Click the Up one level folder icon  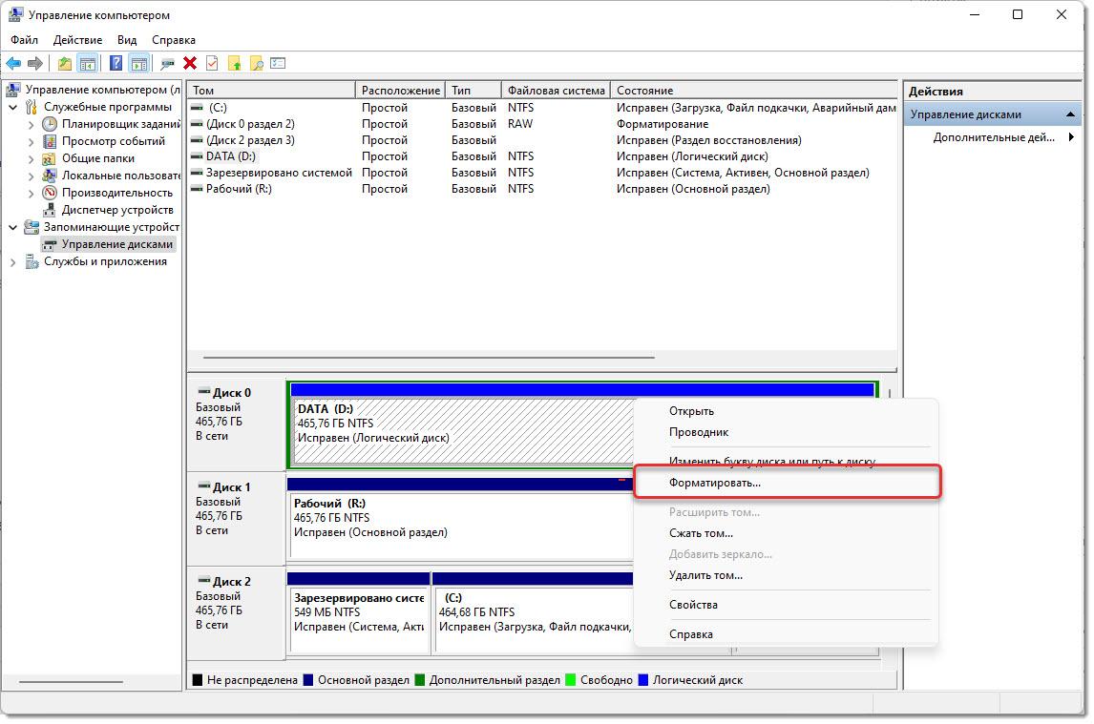[x=64, y=64]
